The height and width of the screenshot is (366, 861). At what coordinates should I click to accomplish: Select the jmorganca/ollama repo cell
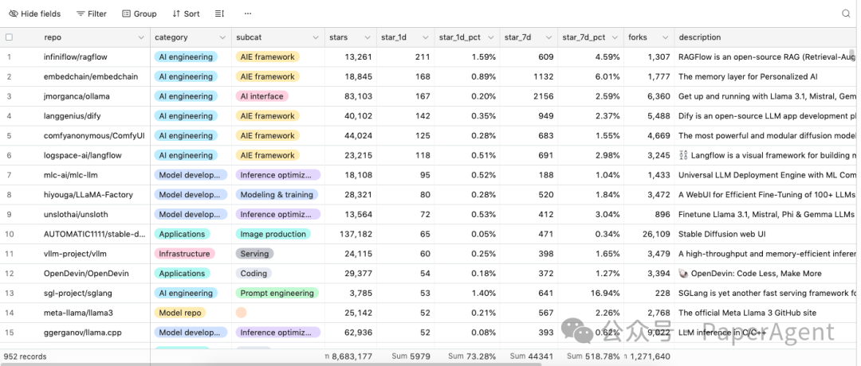77,96
